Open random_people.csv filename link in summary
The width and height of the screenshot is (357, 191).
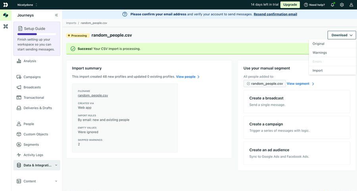[x=93, y=95]
